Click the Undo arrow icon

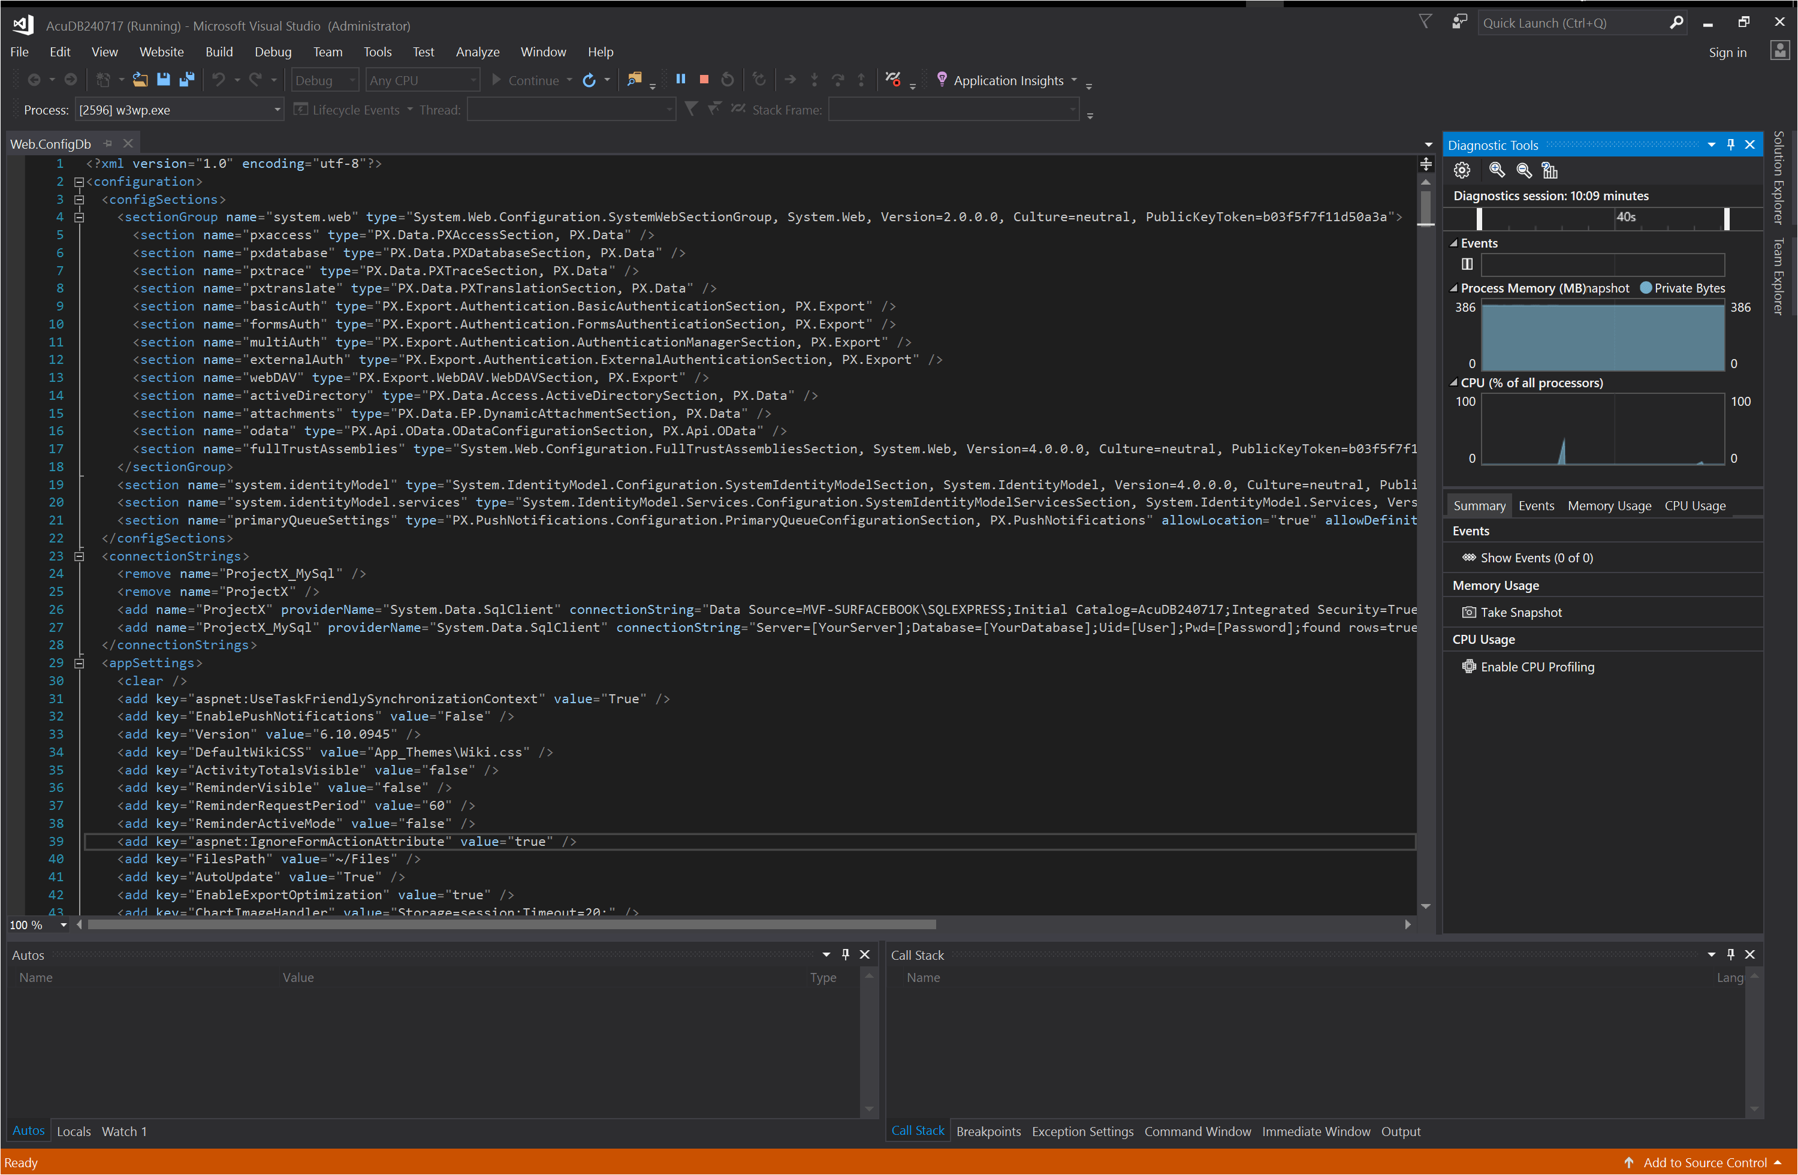point(218,79)
